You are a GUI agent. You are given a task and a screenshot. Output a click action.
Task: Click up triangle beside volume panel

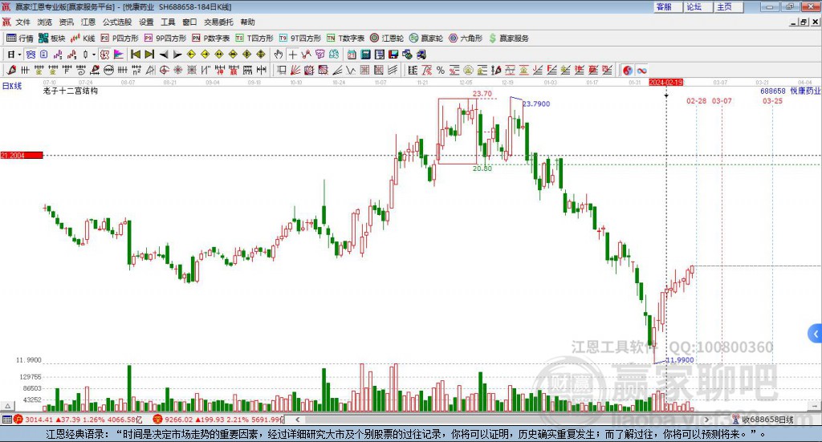pos(7,406)
